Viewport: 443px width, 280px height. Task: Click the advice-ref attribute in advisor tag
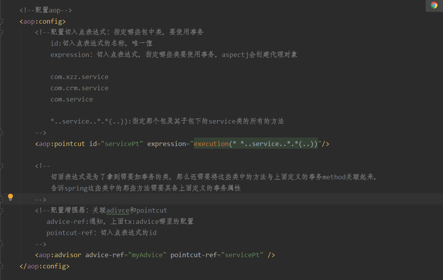point(105,255)
